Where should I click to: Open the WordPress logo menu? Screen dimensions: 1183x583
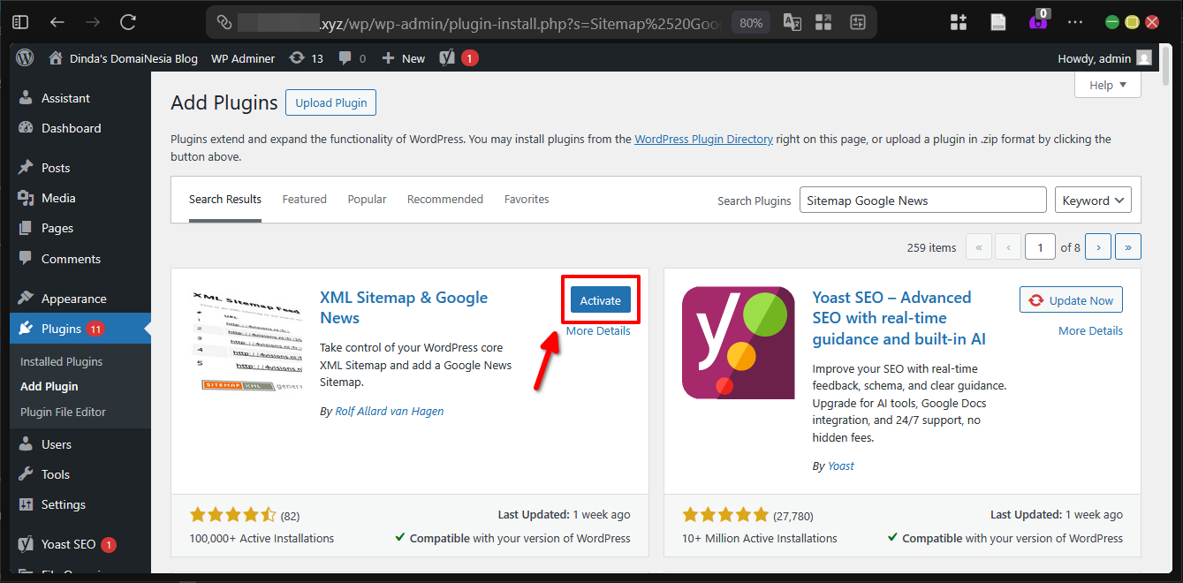click(x=24, y=57)
